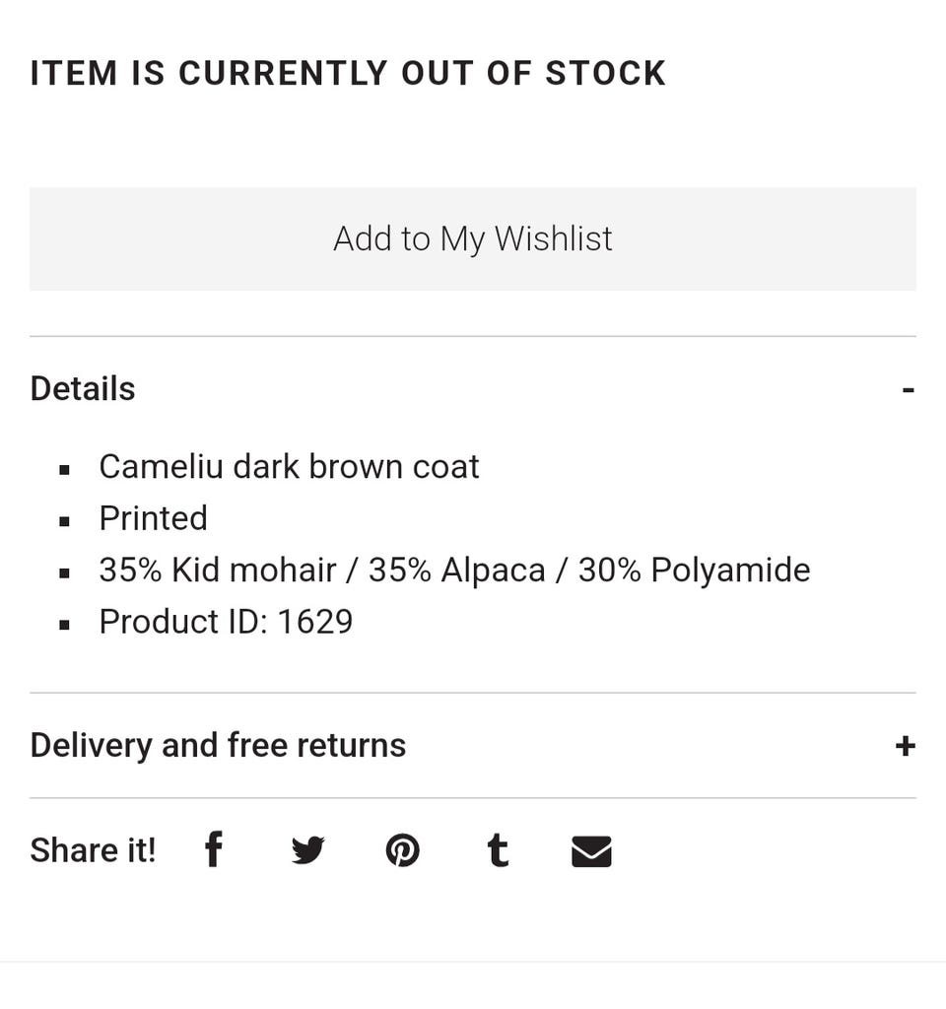The image size is (946, 1009).
Task: Share the item on Twitter
Action: tap(307, 849)
